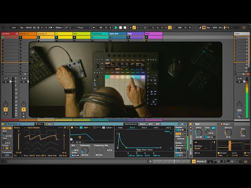Image resolution: width=251 pixels, height=188 pixels.
Task: Arm the arrangement Record button
Action: point(125,28)
